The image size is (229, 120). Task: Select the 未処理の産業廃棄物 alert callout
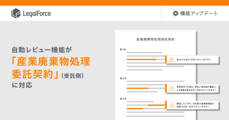[192, 105]
